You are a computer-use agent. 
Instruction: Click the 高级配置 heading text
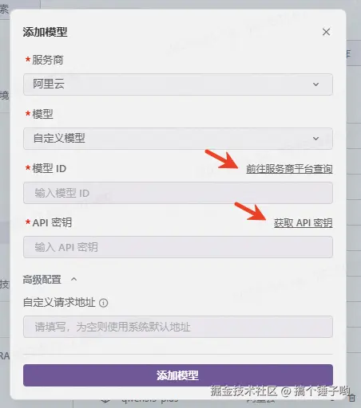tap(42, 280)
